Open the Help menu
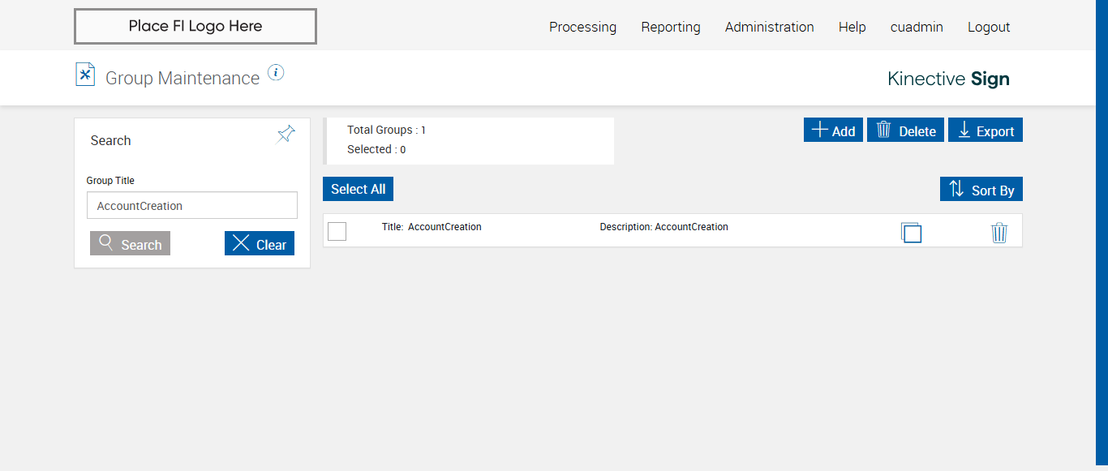The width and height of the screenshot is (1108, 471). pyautogui.click(x=852, y=27)
